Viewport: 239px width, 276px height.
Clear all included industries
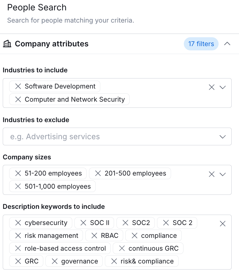coord(212,87)
